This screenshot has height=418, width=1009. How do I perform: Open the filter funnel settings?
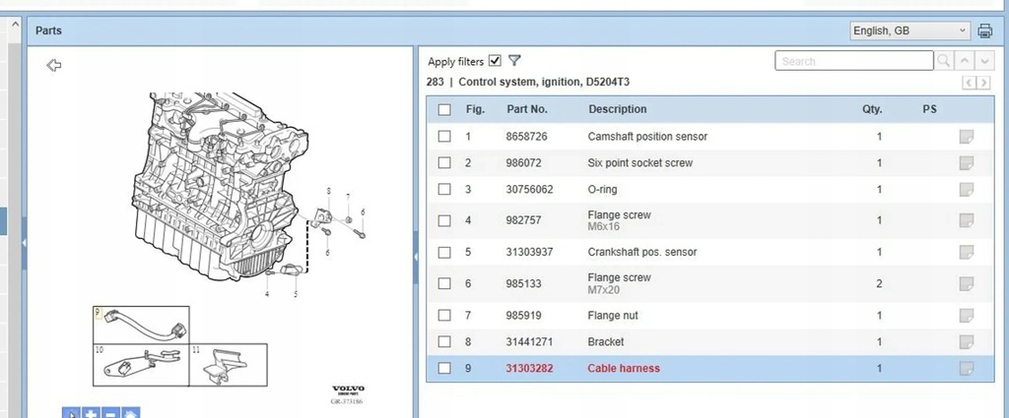coord(514,60)
